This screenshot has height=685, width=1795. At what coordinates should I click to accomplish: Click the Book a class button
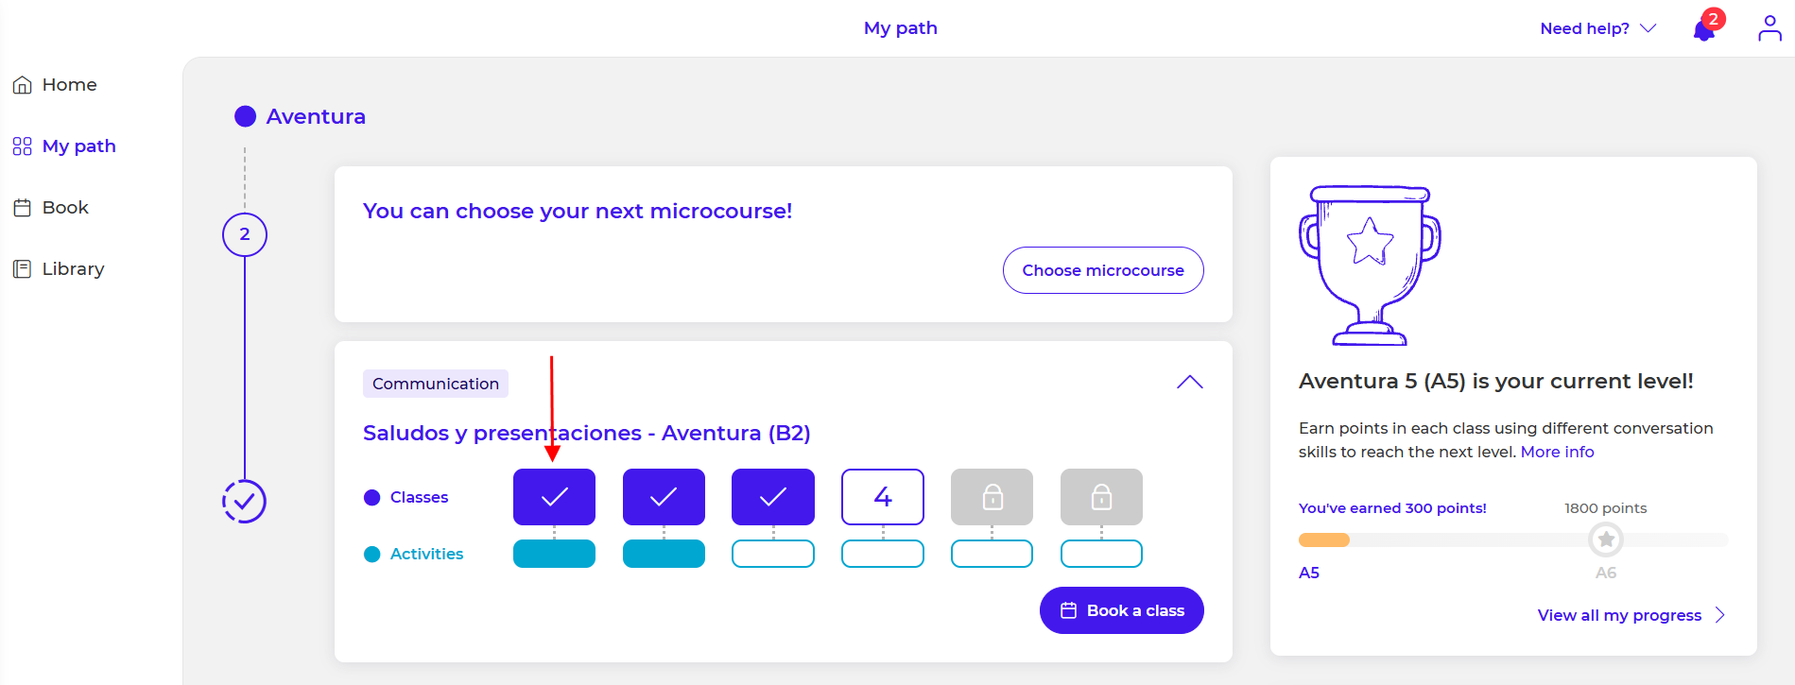point(1121,610)
